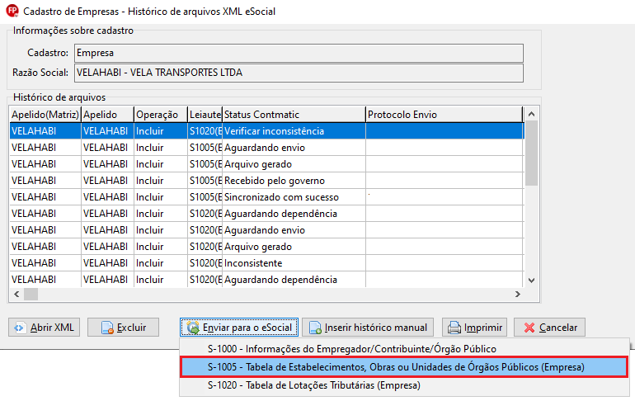Open the Abrir XML button
The image size is (635, 401).
pyautogui.click(x=45, y=328)
